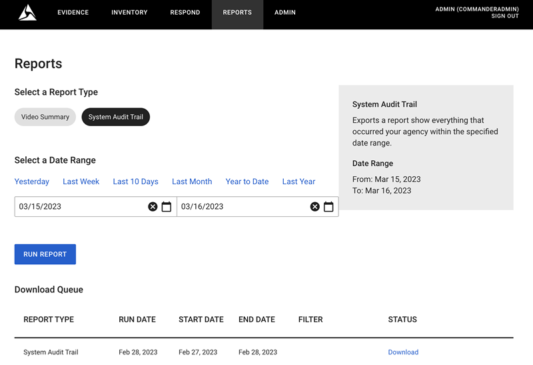Screen dimensions: 533x365
Task: Open calendar picker for end date
Action: (328, 207)
